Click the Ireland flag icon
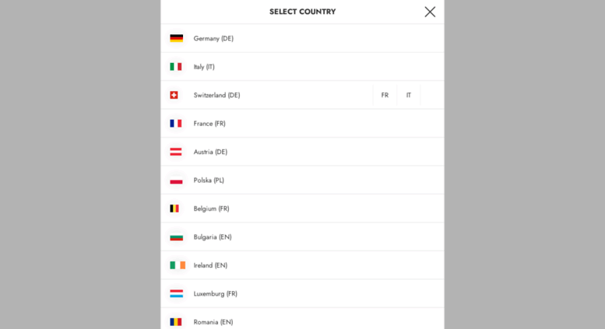The height and width of the screenshot is (329, 605). point(178,265)
